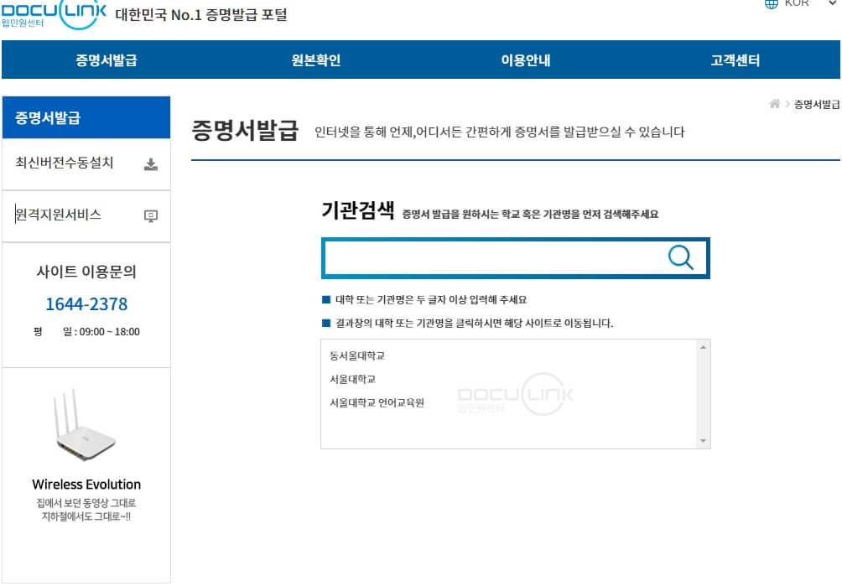Screen dimensions: 842x586
Task: Click the search magnifier icon
Action: click(680, 258)
